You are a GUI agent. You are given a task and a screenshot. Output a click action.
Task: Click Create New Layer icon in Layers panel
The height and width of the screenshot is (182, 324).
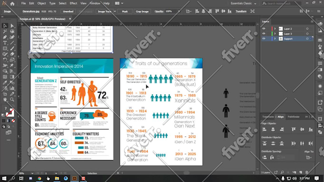pyautogui.click(x=301, y=172)
